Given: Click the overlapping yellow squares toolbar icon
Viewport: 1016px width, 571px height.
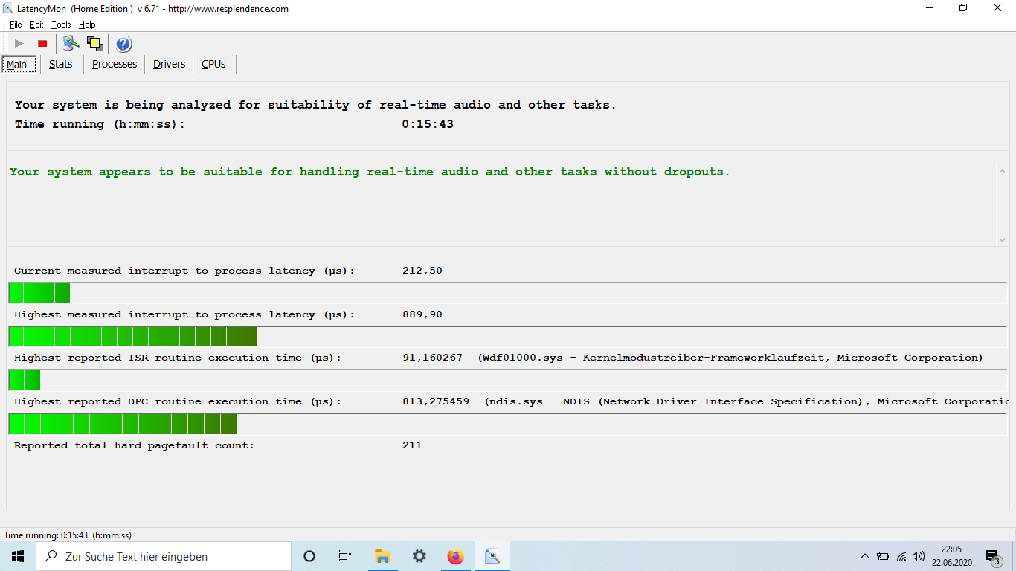Looking at the screenshot, I should coord(94,44).
